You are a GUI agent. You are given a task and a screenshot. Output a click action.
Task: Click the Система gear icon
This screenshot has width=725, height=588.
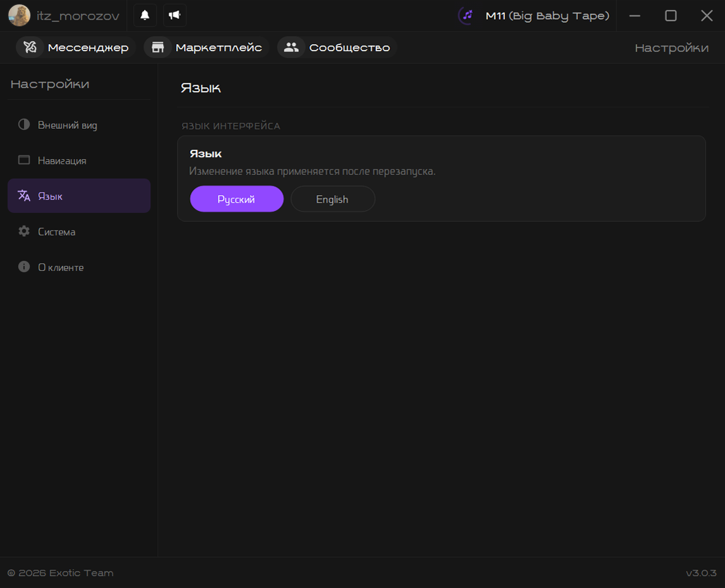coord(24,231)
